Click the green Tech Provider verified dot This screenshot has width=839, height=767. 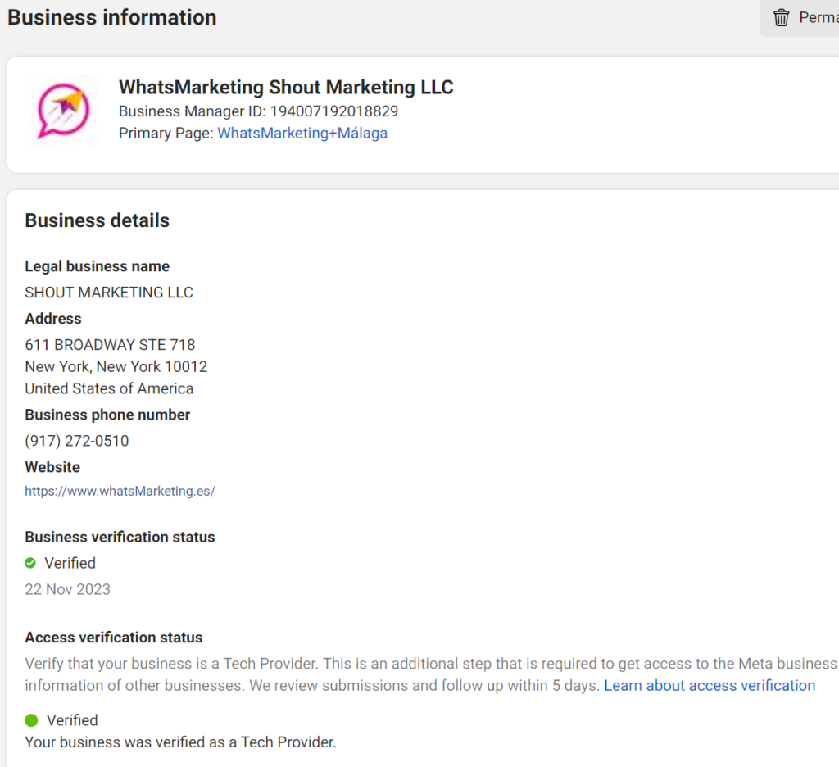point(32,720)
